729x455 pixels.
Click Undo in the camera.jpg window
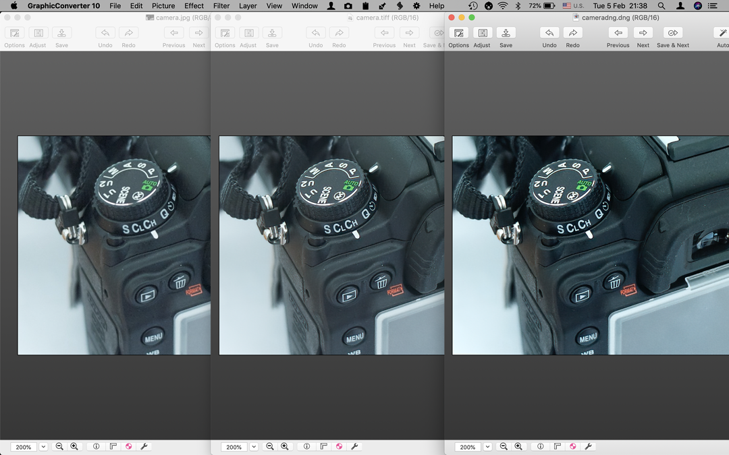click(x=105, y=33)
